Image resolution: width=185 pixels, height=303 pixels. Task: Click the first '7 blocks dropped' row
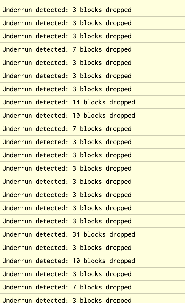click(67, 49)
